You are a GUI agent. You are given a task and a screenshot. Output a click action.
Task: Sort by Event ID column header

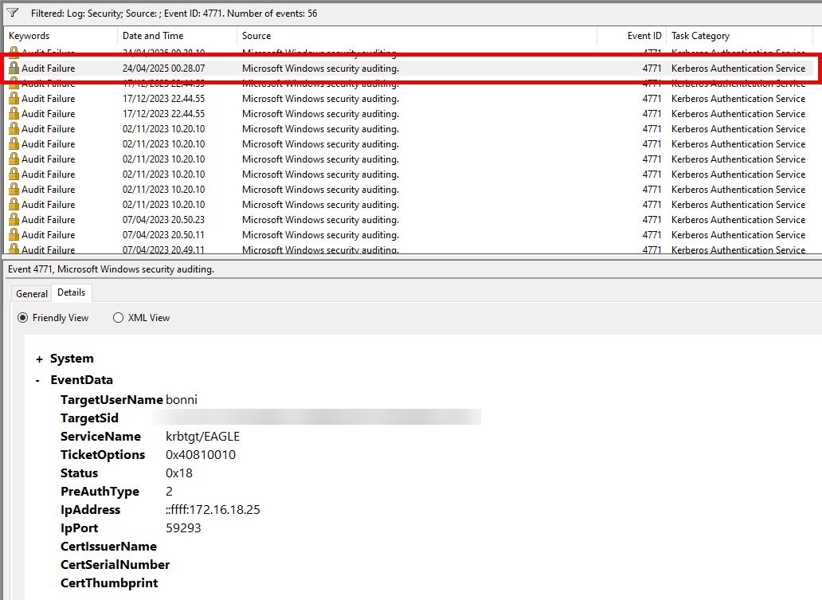[644, 36]
